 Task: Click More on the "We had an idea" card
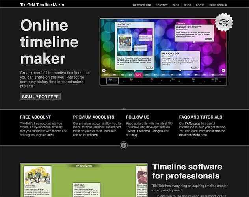point(195,67)
